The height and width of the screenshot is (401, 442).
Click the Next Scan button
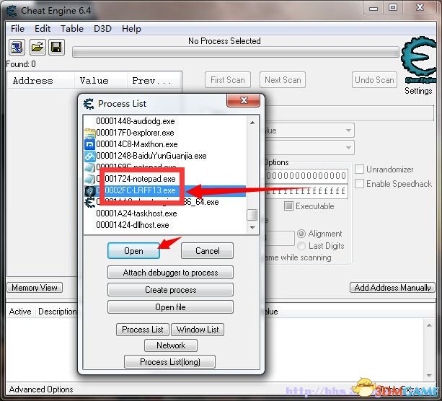tap(283, 80)
